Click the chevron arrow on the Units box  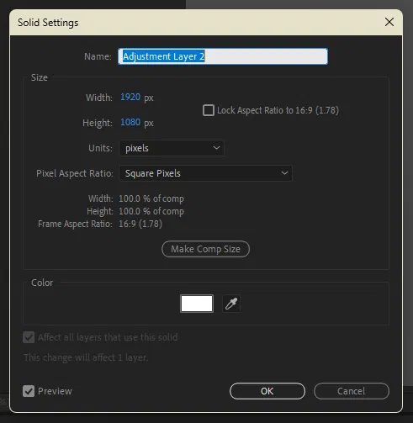point(216,148)
